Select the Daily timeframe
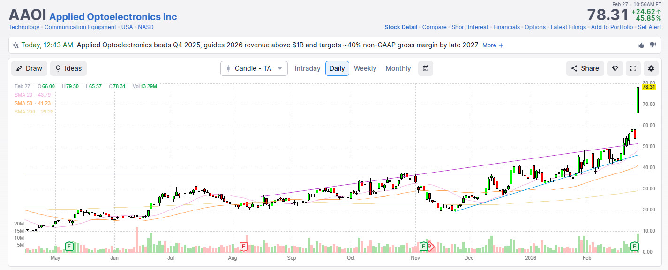The width and height of the screenshot is (668, 270). pyautogui.click(x=337, y=68)
